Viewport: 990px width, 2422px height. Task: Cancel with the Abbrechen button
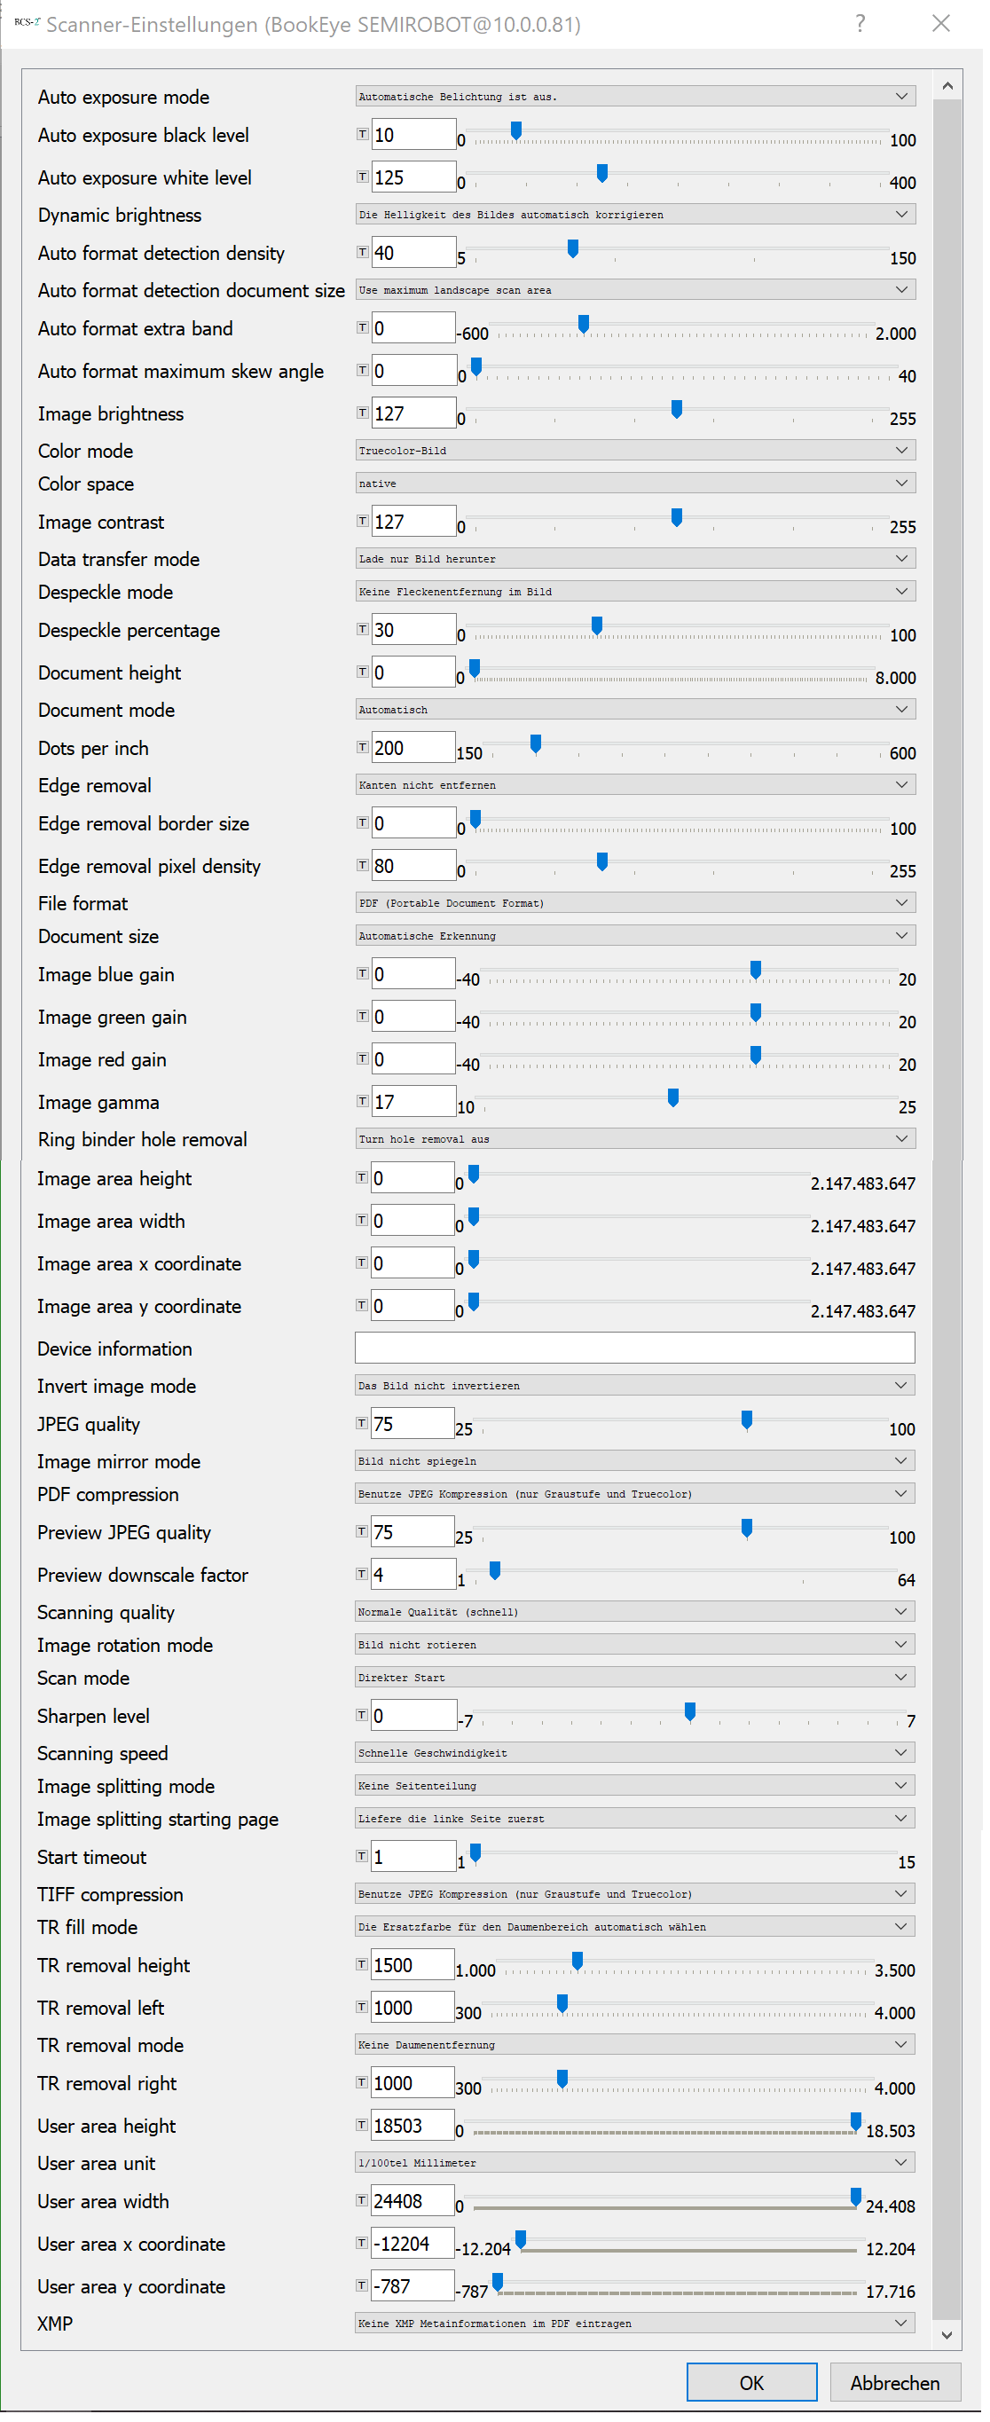(894, 2382)
